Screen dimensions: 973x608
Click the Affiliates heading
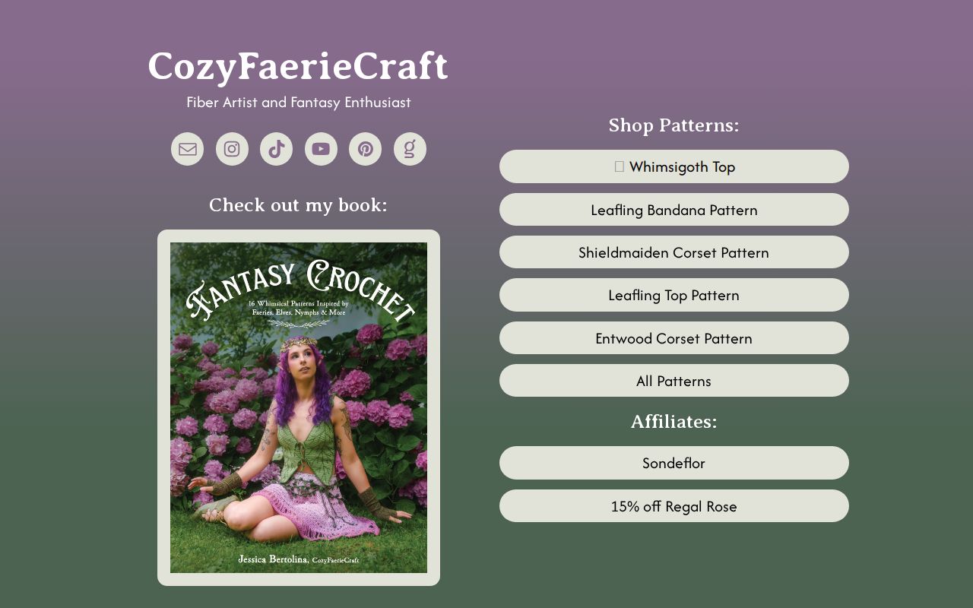tap(674, 421)
